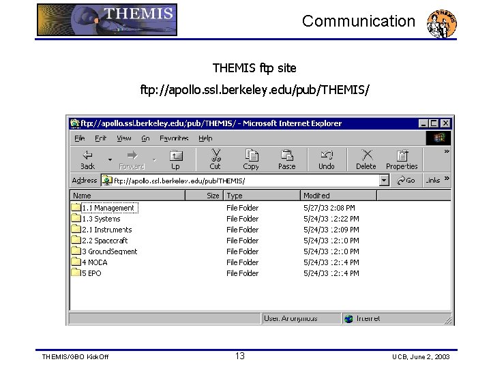Click the Paste clipboard toolbar button
Screen dimensions: 491x368
click(x=286, y=159)
